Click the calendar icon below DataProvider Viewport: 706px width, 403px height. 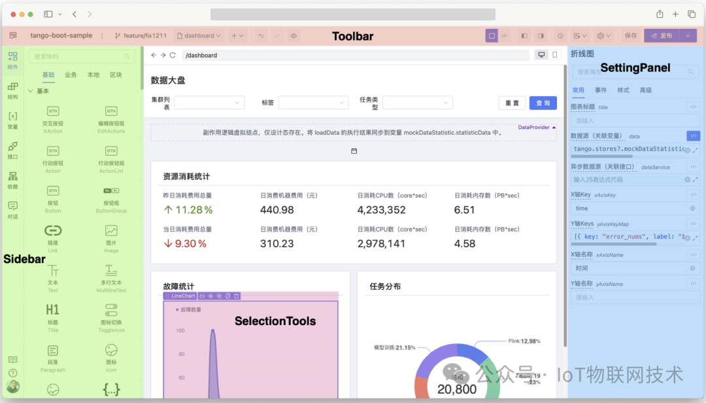pos(354,151)
